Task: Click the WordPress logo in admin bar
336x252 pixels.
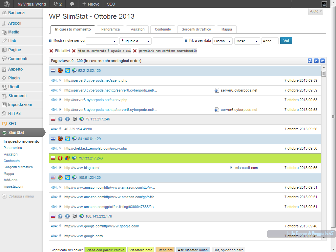Action: [7, 4]
